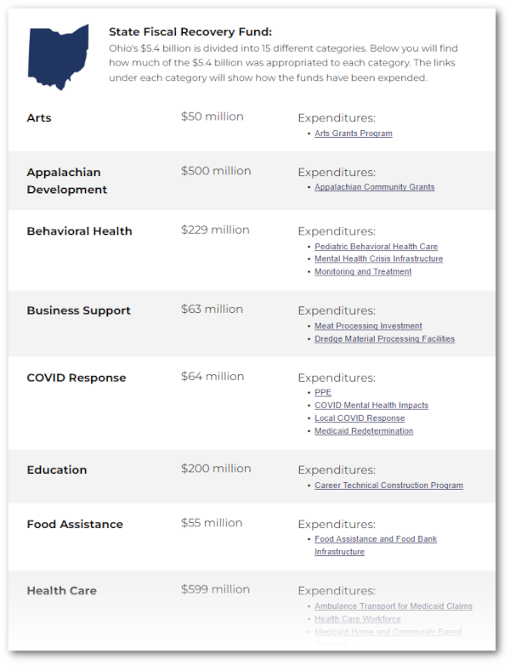Screen dimensions: 510x665
Task: Select the $500 million Appalachian amount
Action: [216, 171]
